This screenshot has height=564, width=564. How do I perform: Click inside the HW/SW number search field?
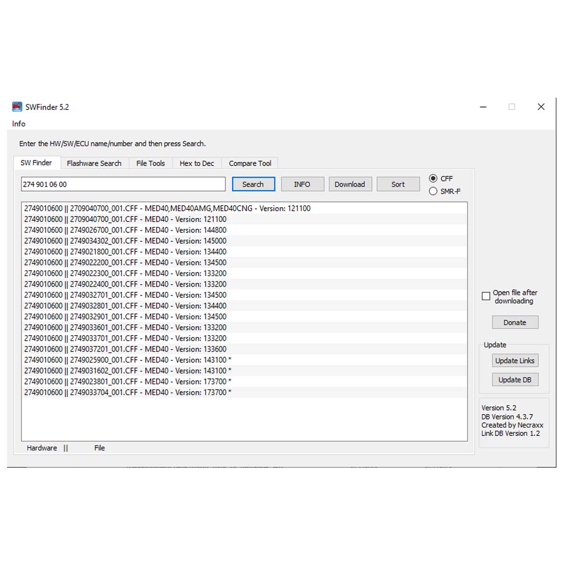[x=123, y=184]
